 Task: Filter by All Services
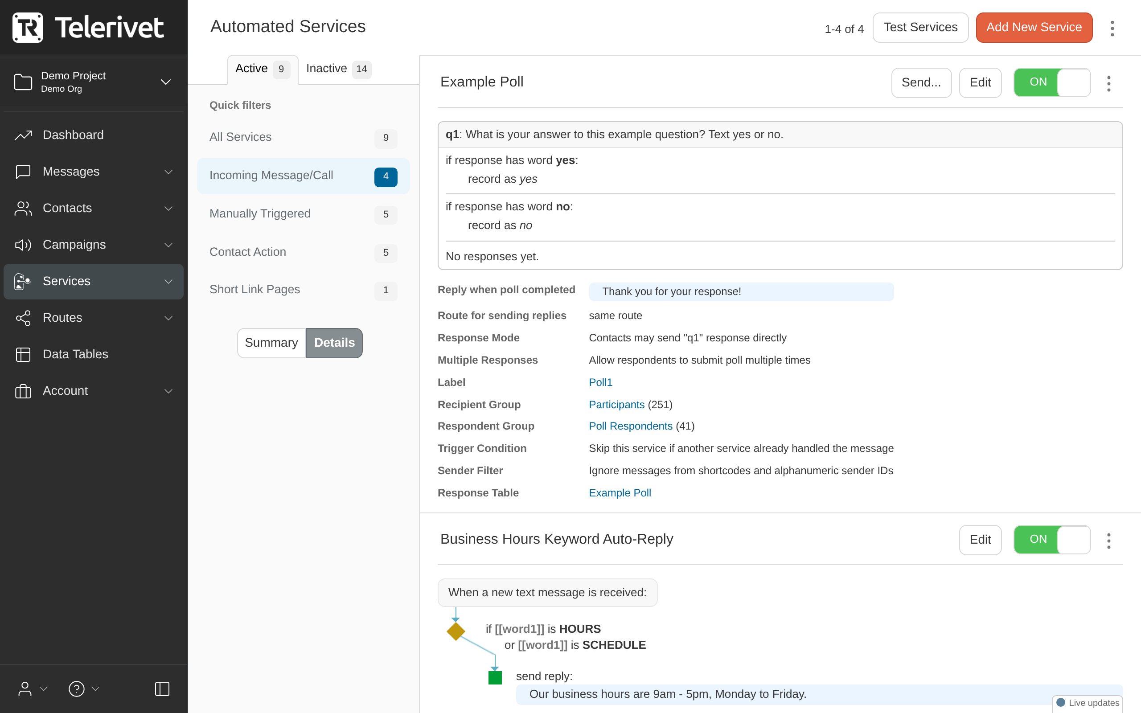point(303,137)
